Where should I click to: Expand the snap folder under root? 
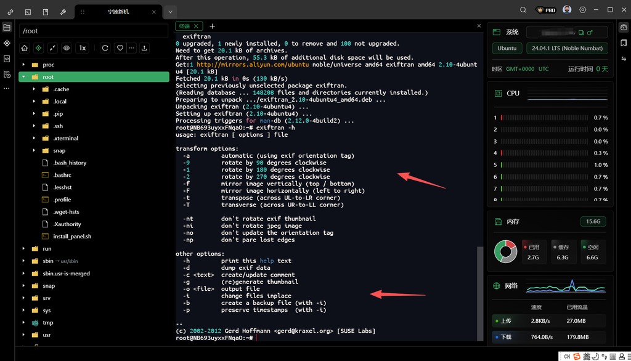coord(34,150)
